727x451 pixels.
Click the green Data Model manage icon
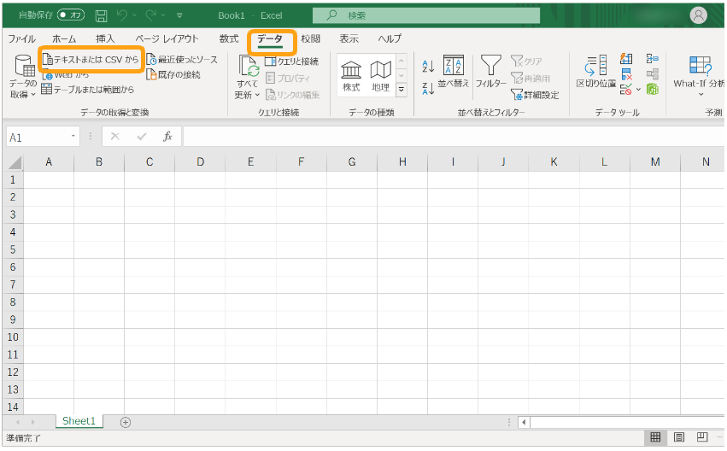[653, 89]
